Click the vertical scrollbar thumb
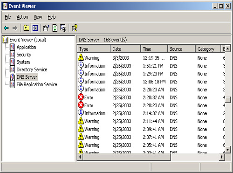Image resolution: width=233 pixels, height=173 pixels. click(x=227, y=100)
